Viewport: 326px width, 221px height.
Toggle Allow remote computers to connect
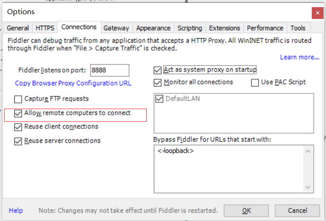(x=18, y=113)
